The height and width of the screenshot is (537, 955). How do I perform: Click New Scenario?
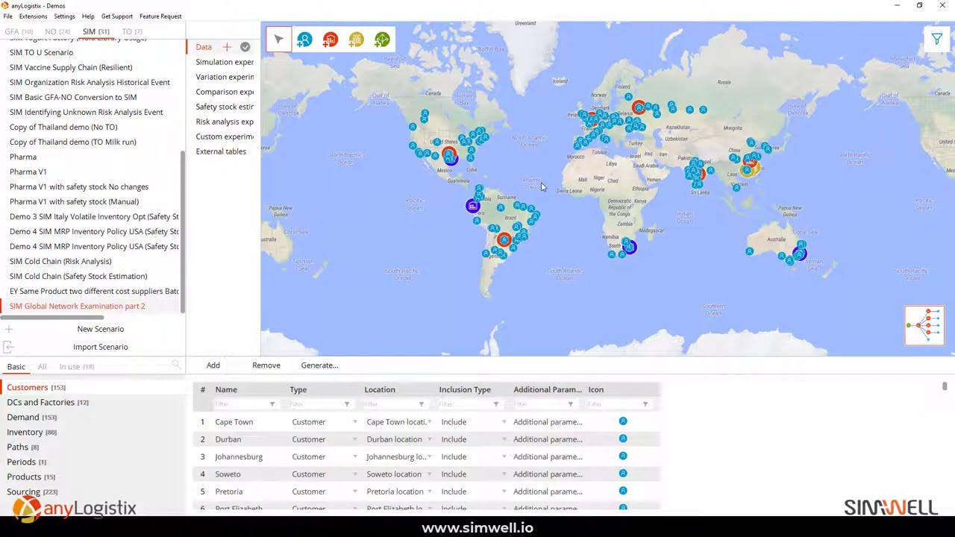pyautogui.click(x=100, y=329)
